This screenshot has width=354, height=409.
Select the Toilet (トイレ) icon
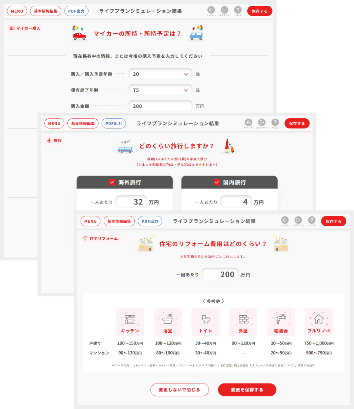206,319
